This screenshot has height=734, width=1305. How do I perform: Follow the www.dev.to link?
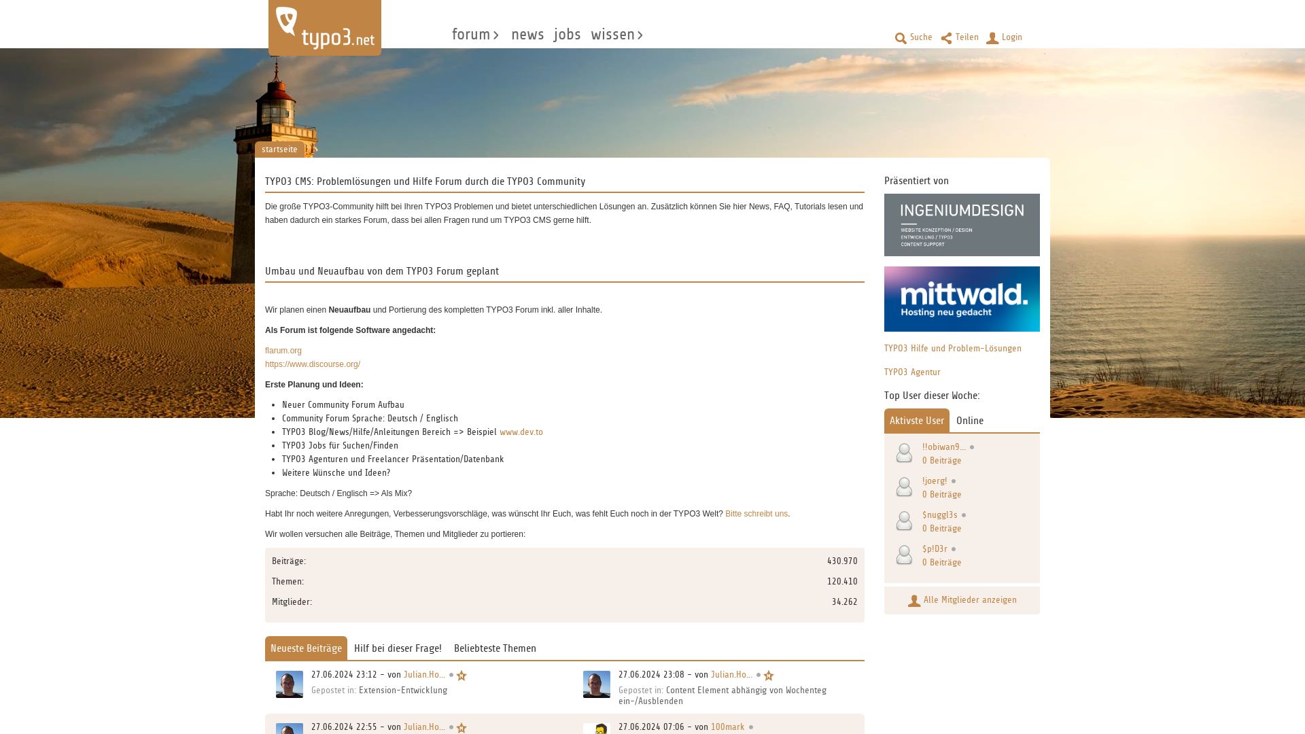[x=521, y=432]
